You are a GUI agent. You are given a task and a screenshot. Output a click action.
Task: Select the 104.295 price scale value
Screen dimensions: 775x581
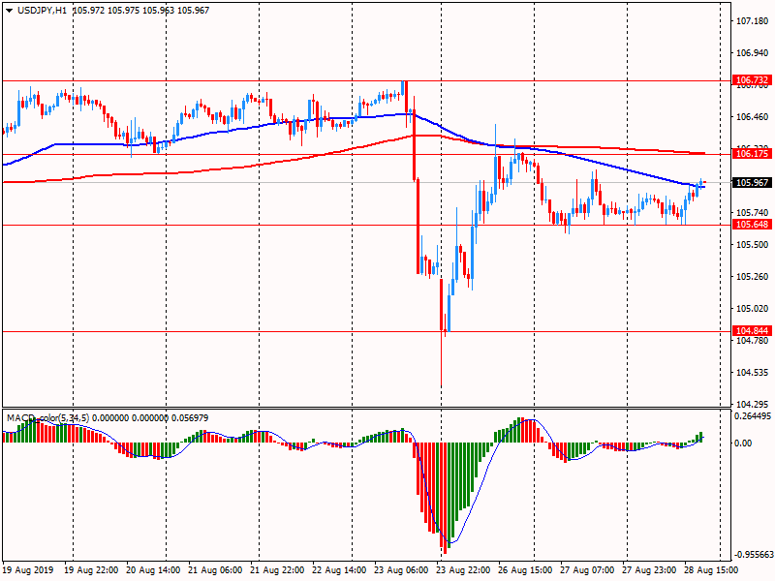point(753,405)
